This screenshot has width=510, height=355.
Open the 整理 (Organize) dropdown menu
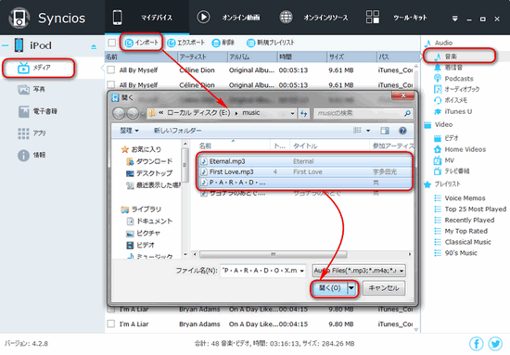[x=129, y=131]
